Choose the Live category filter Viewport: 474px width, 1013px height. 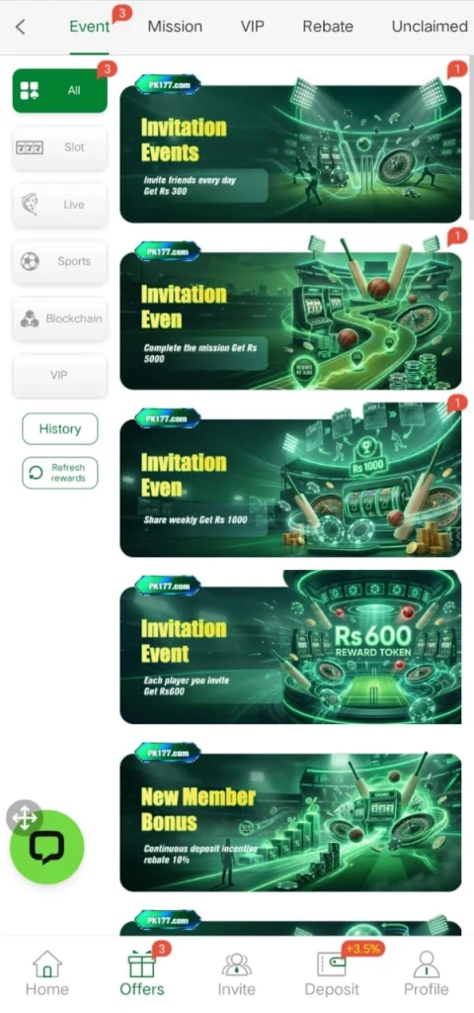[x=60, y=205]
